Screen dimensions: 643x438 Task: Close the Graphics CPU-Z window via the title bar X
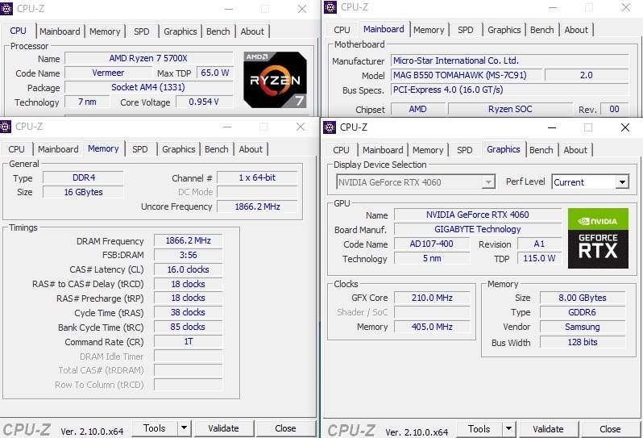pos(625,127)
